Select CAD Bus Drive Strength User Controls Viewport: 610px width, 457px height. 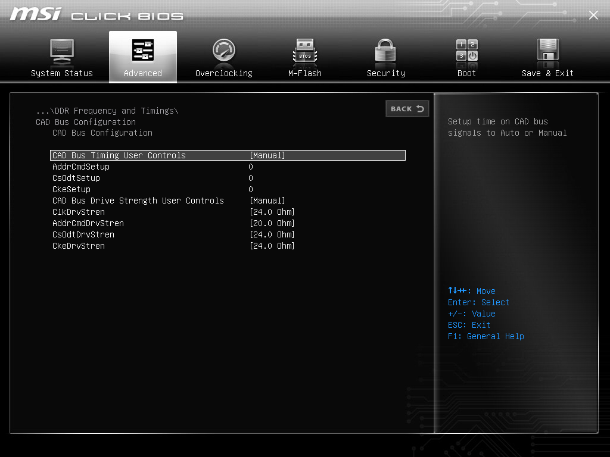click(138, 201)
